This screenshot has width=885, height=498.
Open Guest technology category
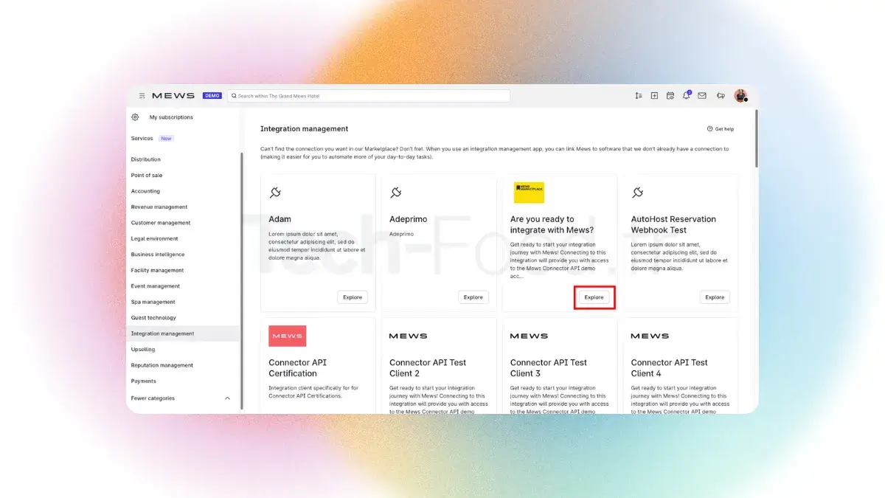153,318
